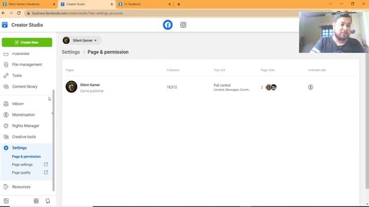This screenshot has width=369, height=207.
Task: Switch to the Silent Gamer | Facebook tab
Action: pos(28,4)
